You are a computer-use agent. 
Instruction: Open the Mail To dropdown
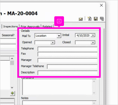pos(59,36)
